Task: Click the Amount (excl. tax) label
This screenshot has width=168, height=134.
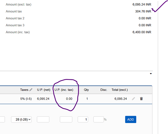Action: 18,5
